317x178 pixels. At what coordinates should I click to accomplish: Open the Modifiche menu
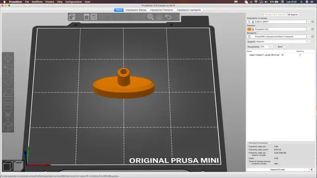tap(37, 2)
